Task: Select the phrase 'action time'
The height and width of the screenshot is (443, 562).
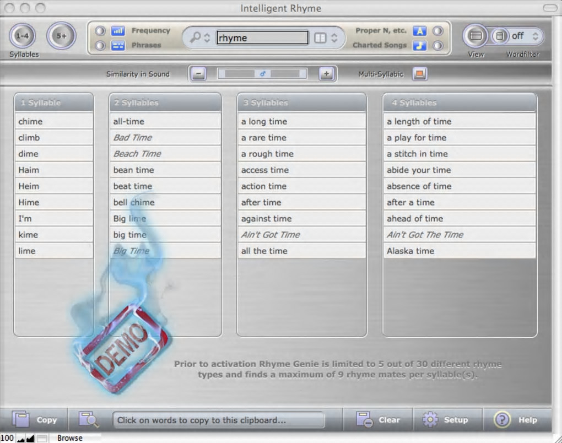Action: [302, 186]
